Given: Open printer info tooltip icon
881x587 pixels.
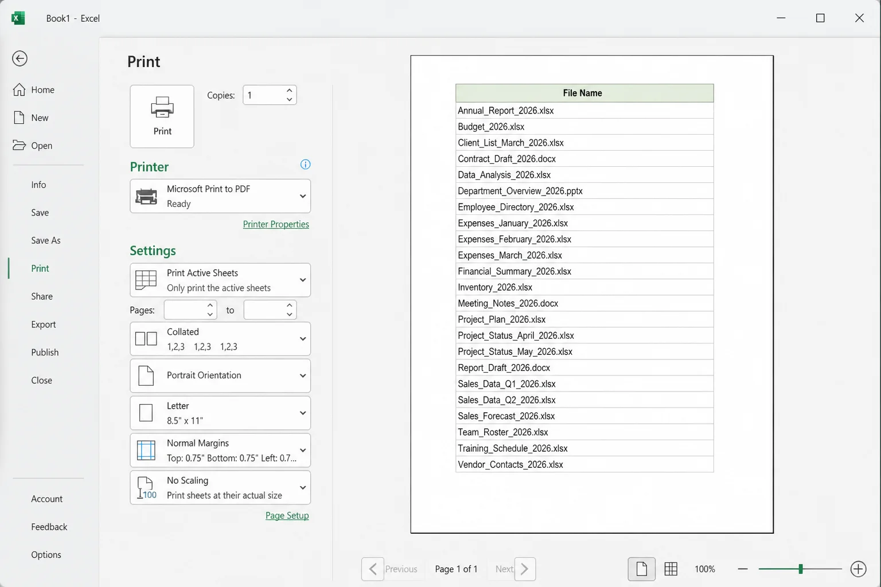Looking at the screenshot, I should [x=306, y=165].
